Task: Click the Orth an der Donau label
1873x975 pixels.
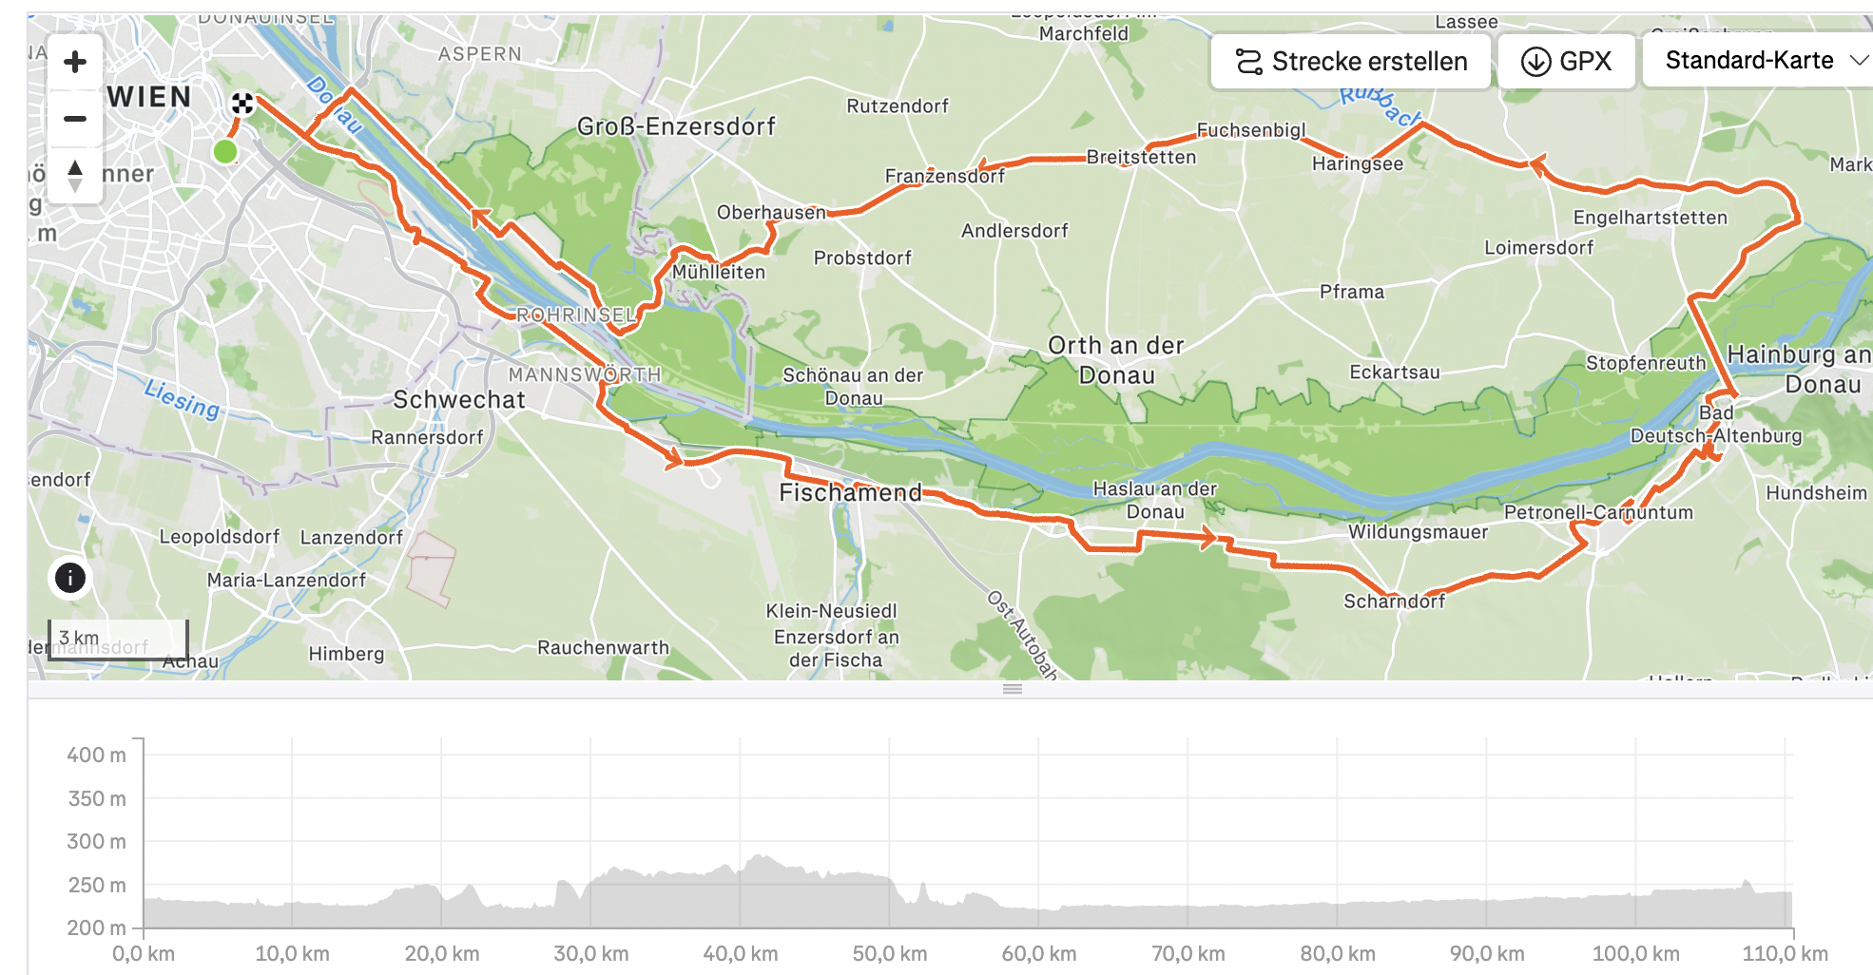Action: point(1116,360)
